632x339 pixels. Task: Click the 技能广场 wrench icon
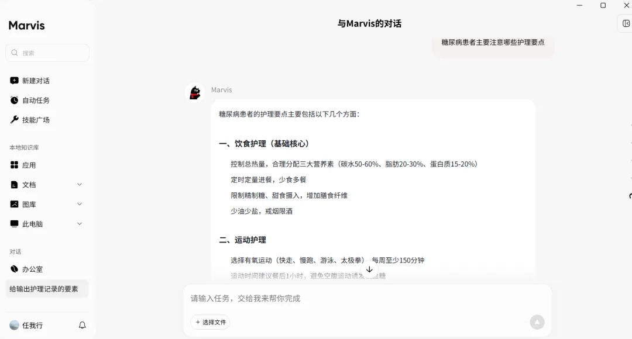14,120
